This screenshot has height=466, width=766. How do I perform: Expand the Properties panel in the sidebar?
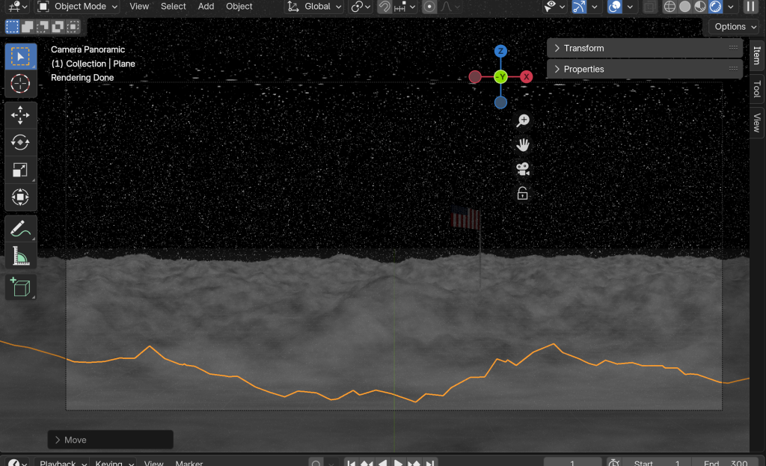point(583,69)
